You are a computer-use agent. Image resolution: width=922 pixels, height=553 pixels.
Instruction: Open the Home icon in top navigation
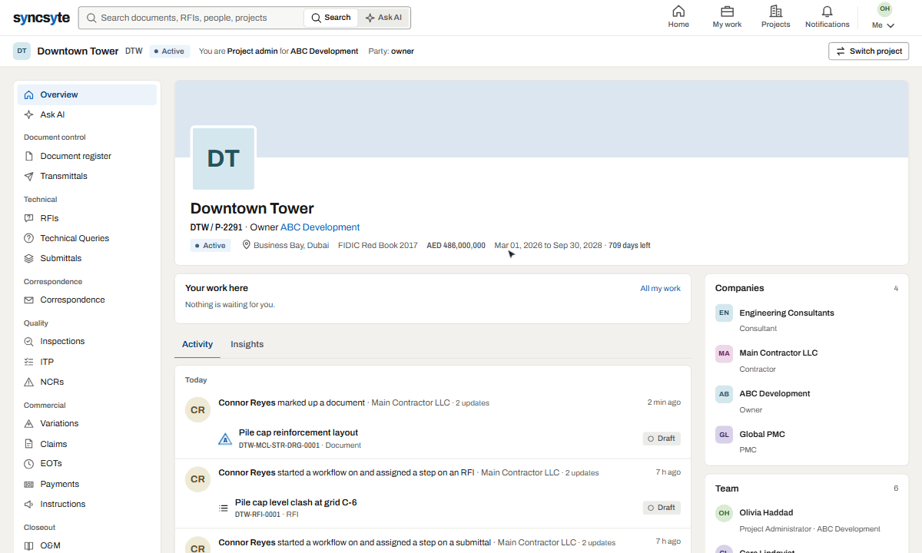pyautogui.click(x=678, y=12)
